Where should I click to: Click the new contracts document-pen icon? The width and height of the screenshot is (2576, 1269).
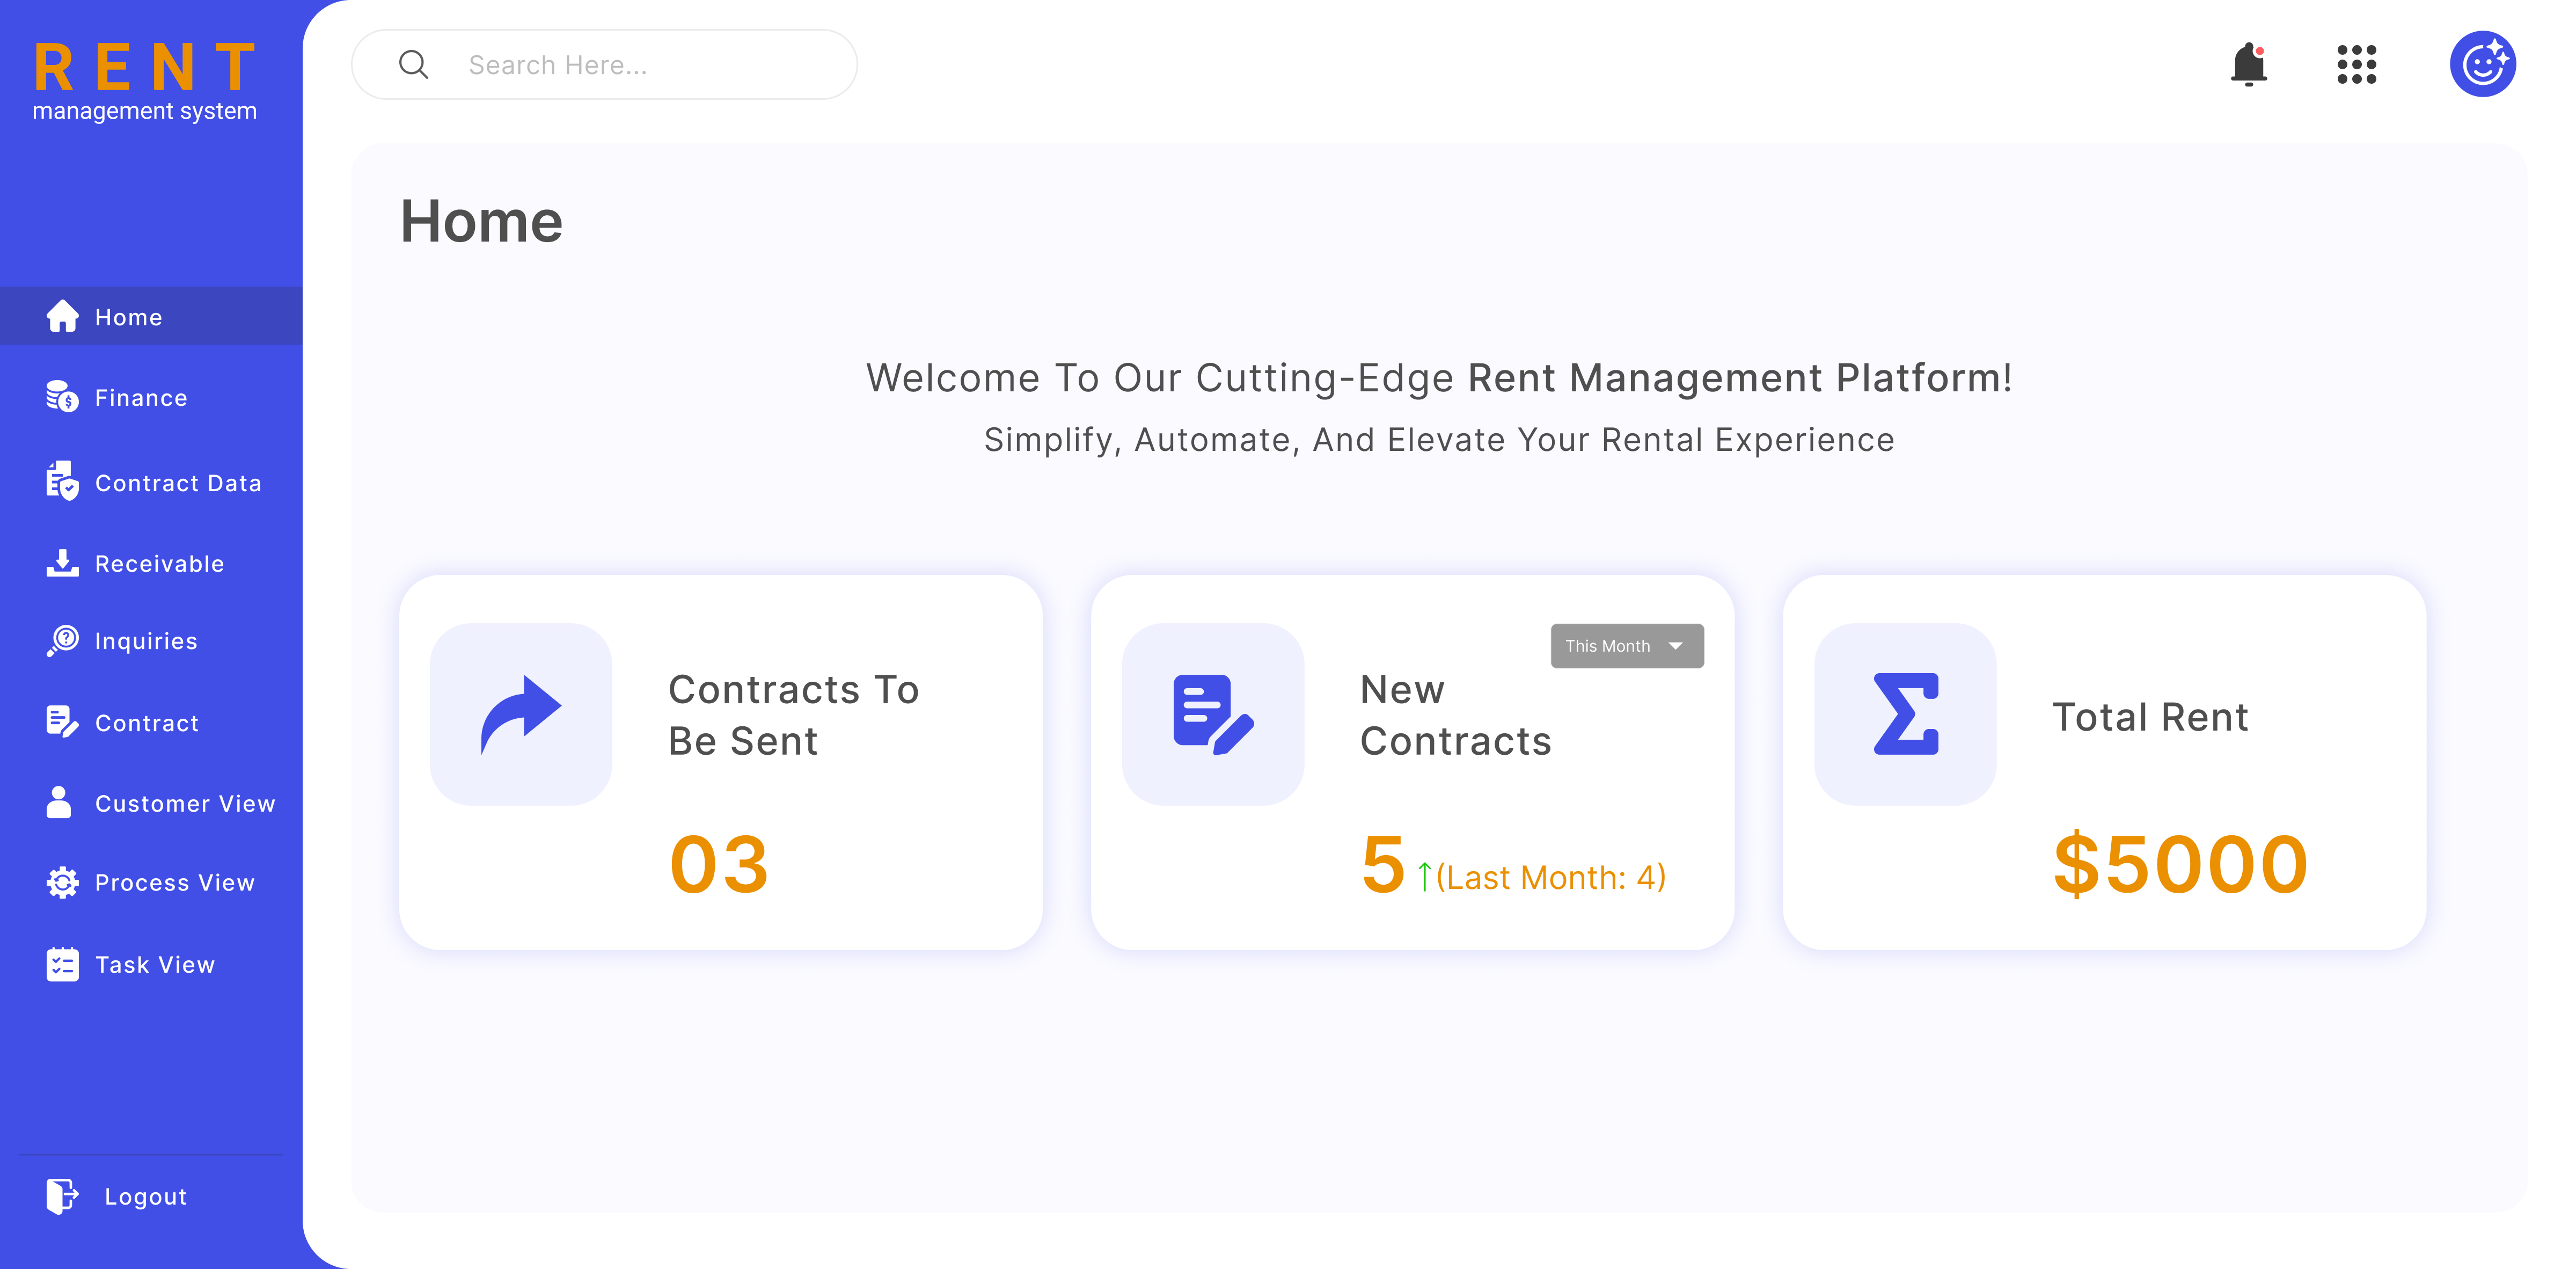click(1212, 714)
